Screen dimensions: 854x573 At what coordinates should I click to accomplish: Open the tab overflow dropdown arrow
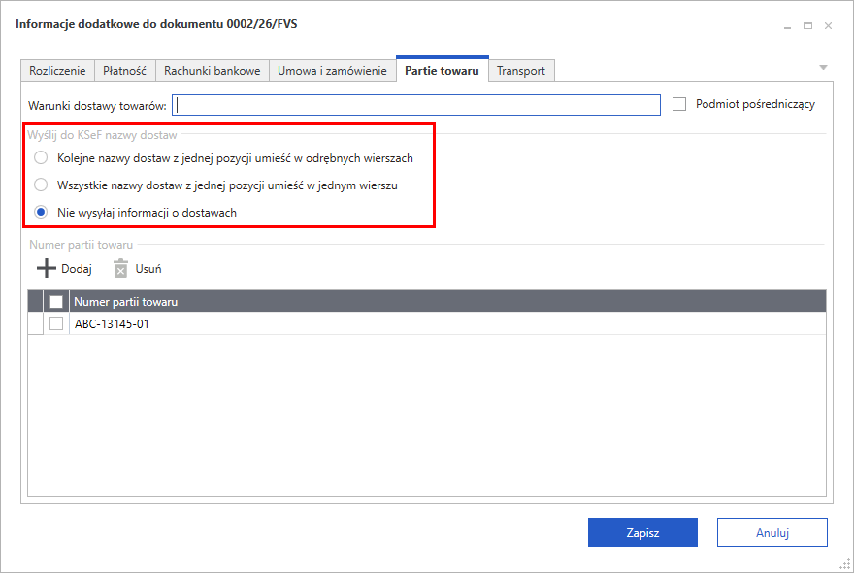[x=823, y=68]
